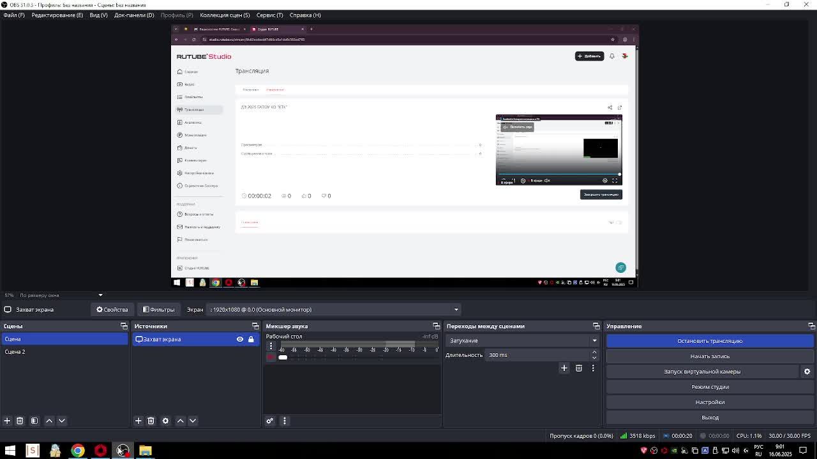Open the Windows notification center
Image resolution: width=817 pixels, height=459 pixels.
[x=803, y=451]
